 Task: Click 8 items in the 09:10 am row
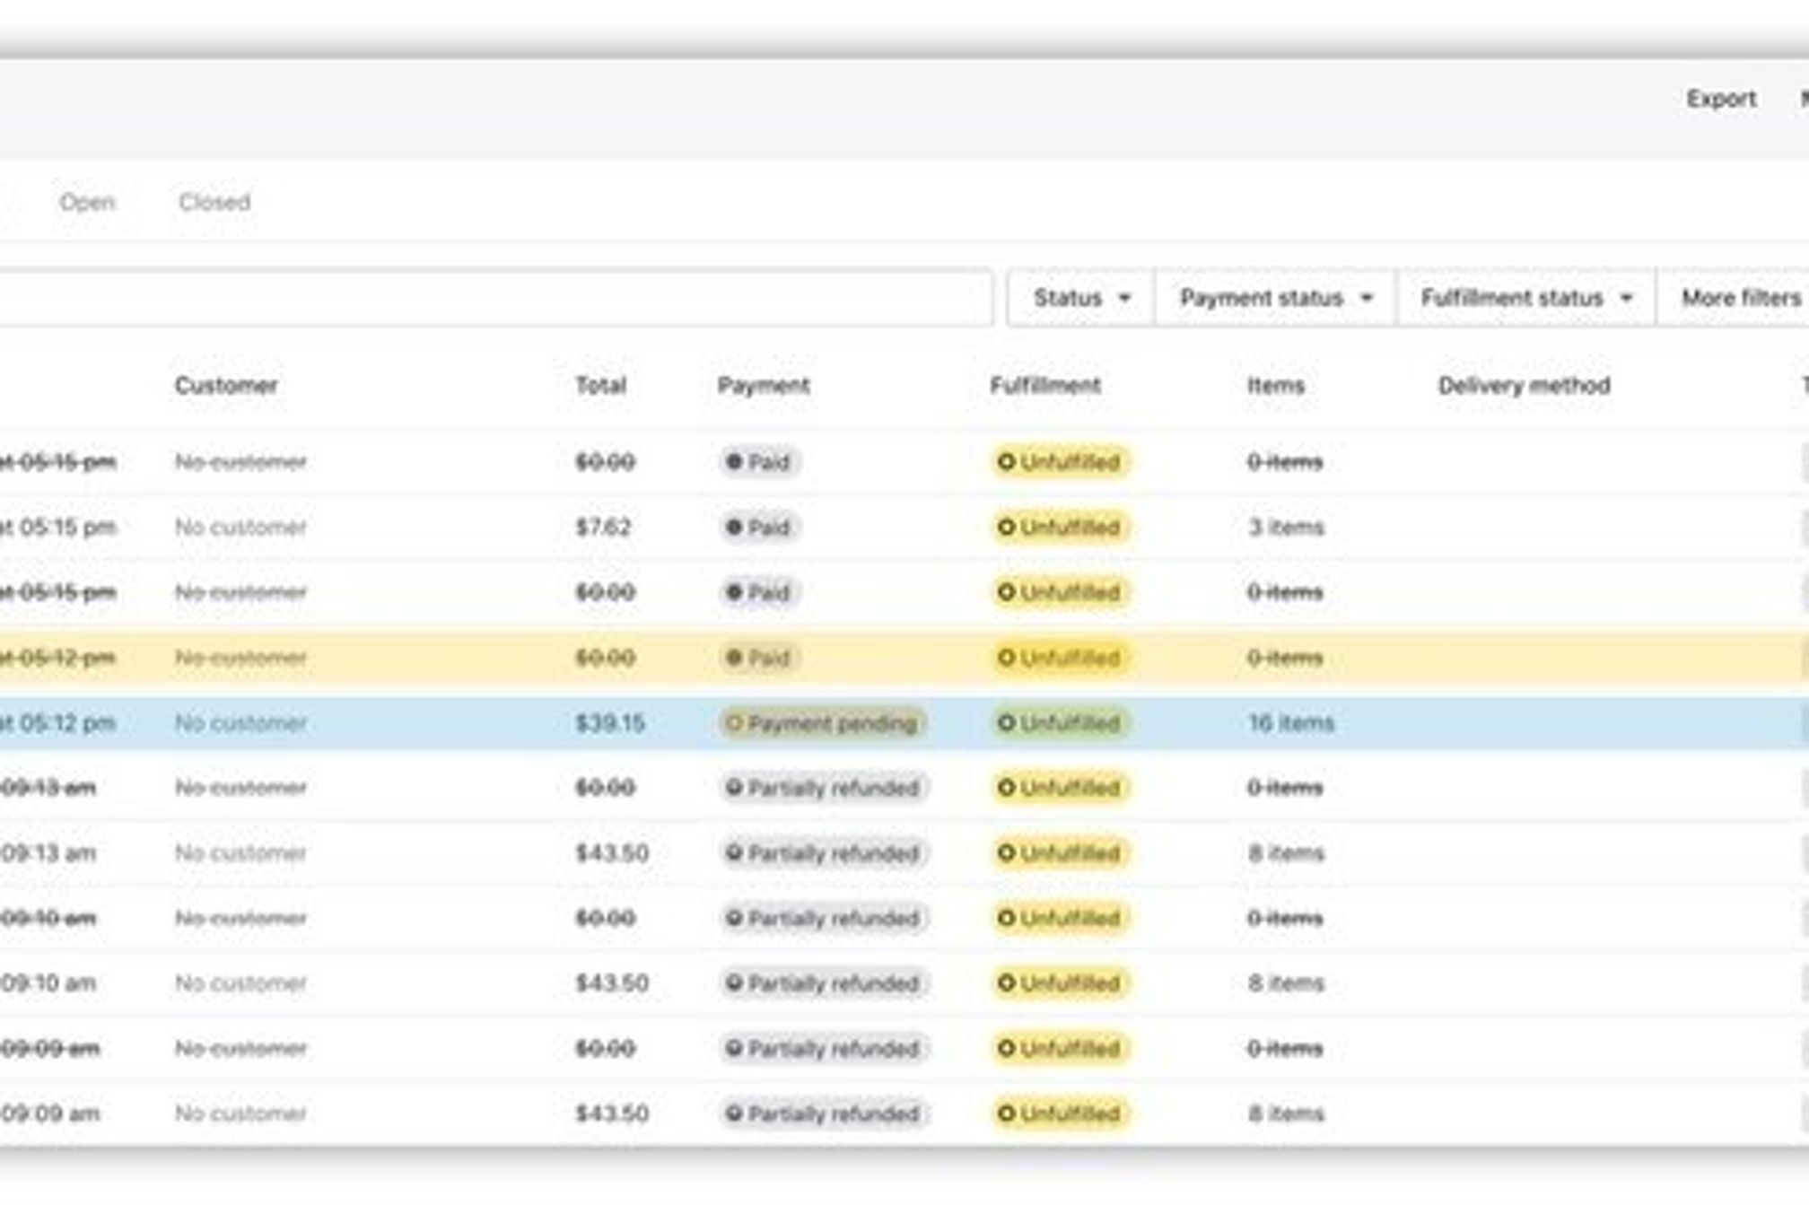1286,982
